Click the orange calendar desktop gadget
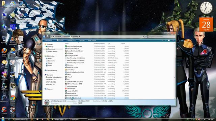This screenshot has width=216, height=121. [206, 24]
